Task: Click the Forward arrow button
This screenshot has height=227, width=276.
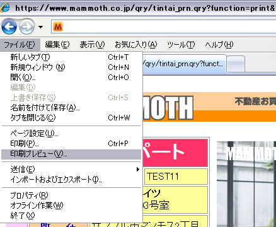Action: click(x=27, y=26)
